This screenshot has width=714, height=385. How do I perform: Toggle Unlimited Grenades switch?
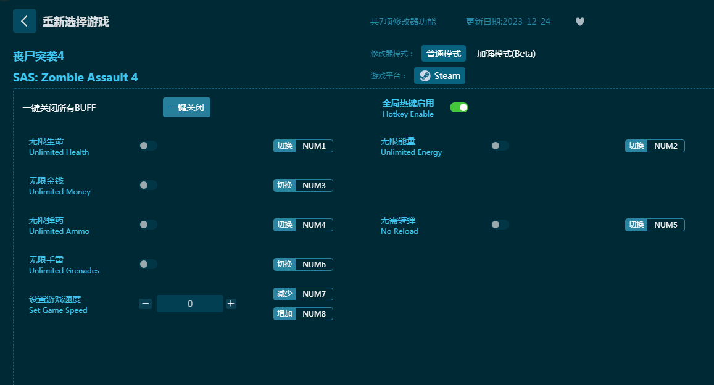[x=148, y=264]
